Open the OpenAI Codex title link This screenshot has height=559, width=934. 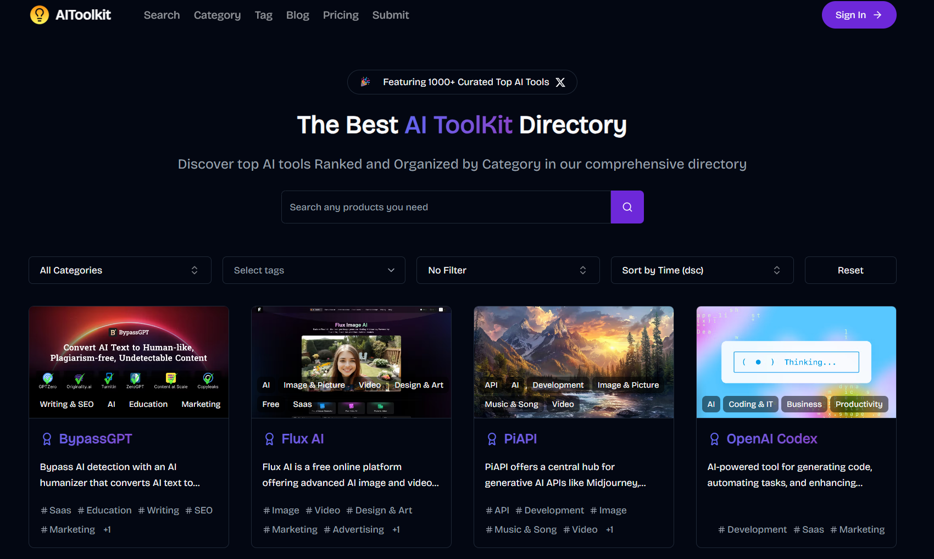pos(772,439)
